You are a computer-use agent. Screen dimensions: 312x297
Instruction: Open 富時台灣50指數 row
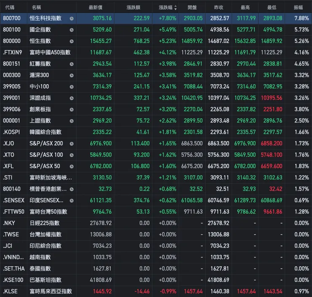156,212
